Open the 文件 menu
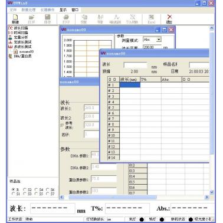The height and width of the screenshot is (223, 223). click(x=13, y=10)
